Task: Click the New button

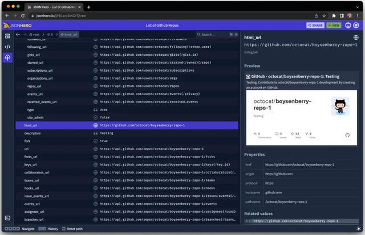Action: point(334,25)
